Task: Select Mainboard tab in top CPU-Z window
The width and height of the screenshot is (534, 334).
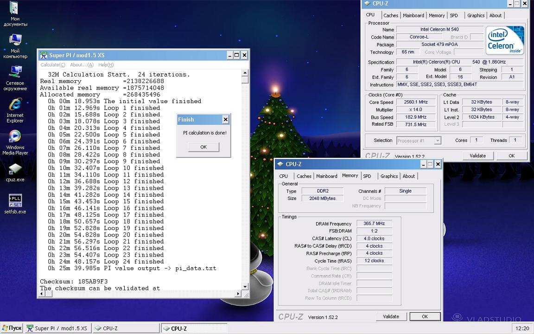Action: coord(413,15)
